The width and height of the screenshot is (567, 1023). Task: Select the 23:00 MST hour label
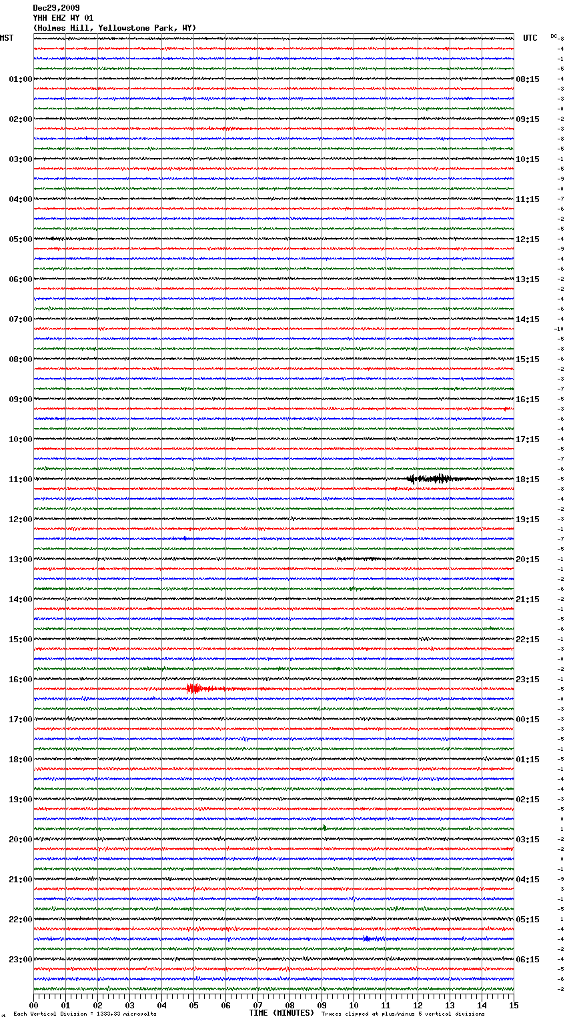(20, 960)
